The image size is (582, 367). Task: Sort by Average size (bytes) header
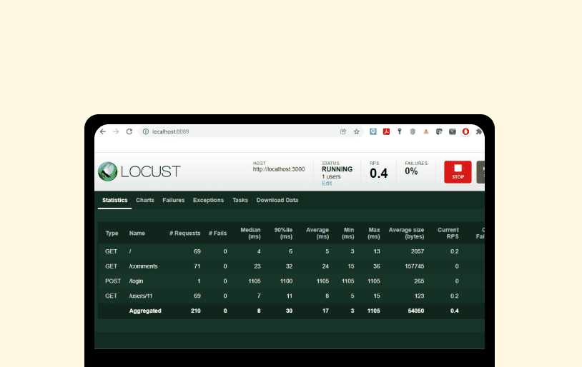point(406,233)
